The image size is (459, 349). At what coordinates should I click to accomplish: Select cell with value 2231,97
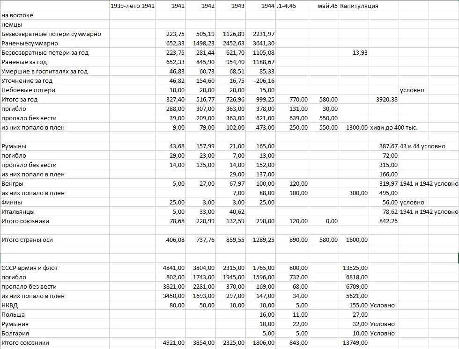tap(260, 34)
